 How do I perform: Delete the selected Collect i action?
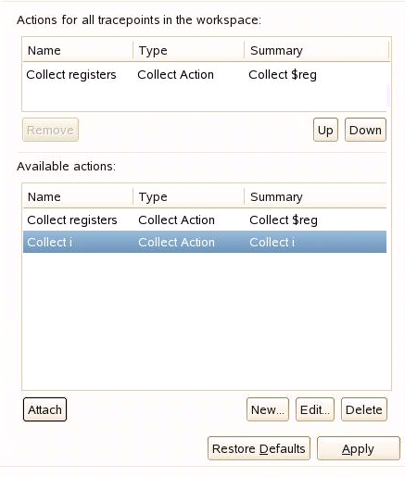(x=364, y=409)
